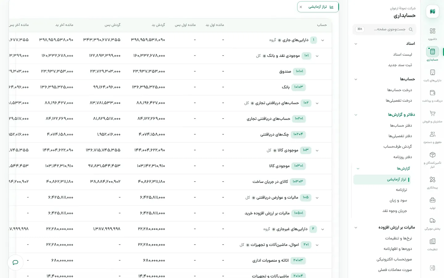Open جریان وجوه نقد report

(395, 211)
